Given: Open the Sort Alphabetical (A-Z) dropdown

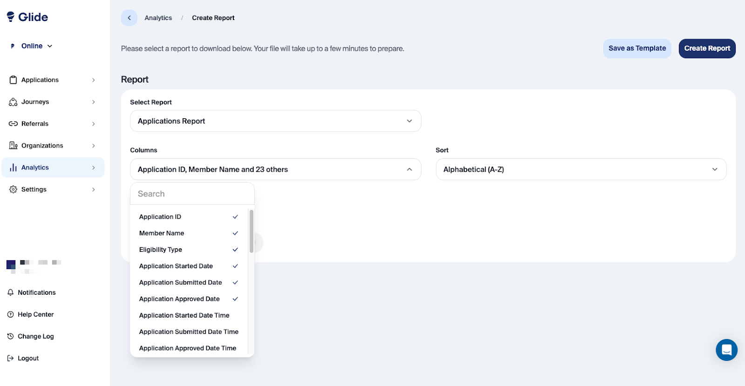Looking at the screenshot, I should click(x=581, y=169).
